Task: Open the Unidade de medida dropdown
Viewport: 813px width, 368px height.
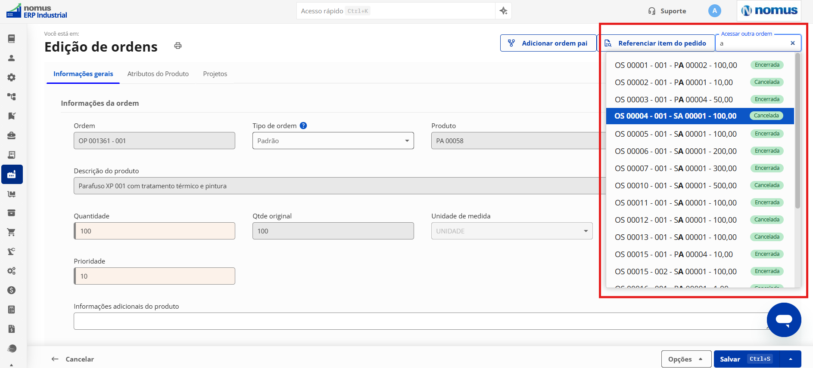Action: pyautogui.click(x=512, y=231)
